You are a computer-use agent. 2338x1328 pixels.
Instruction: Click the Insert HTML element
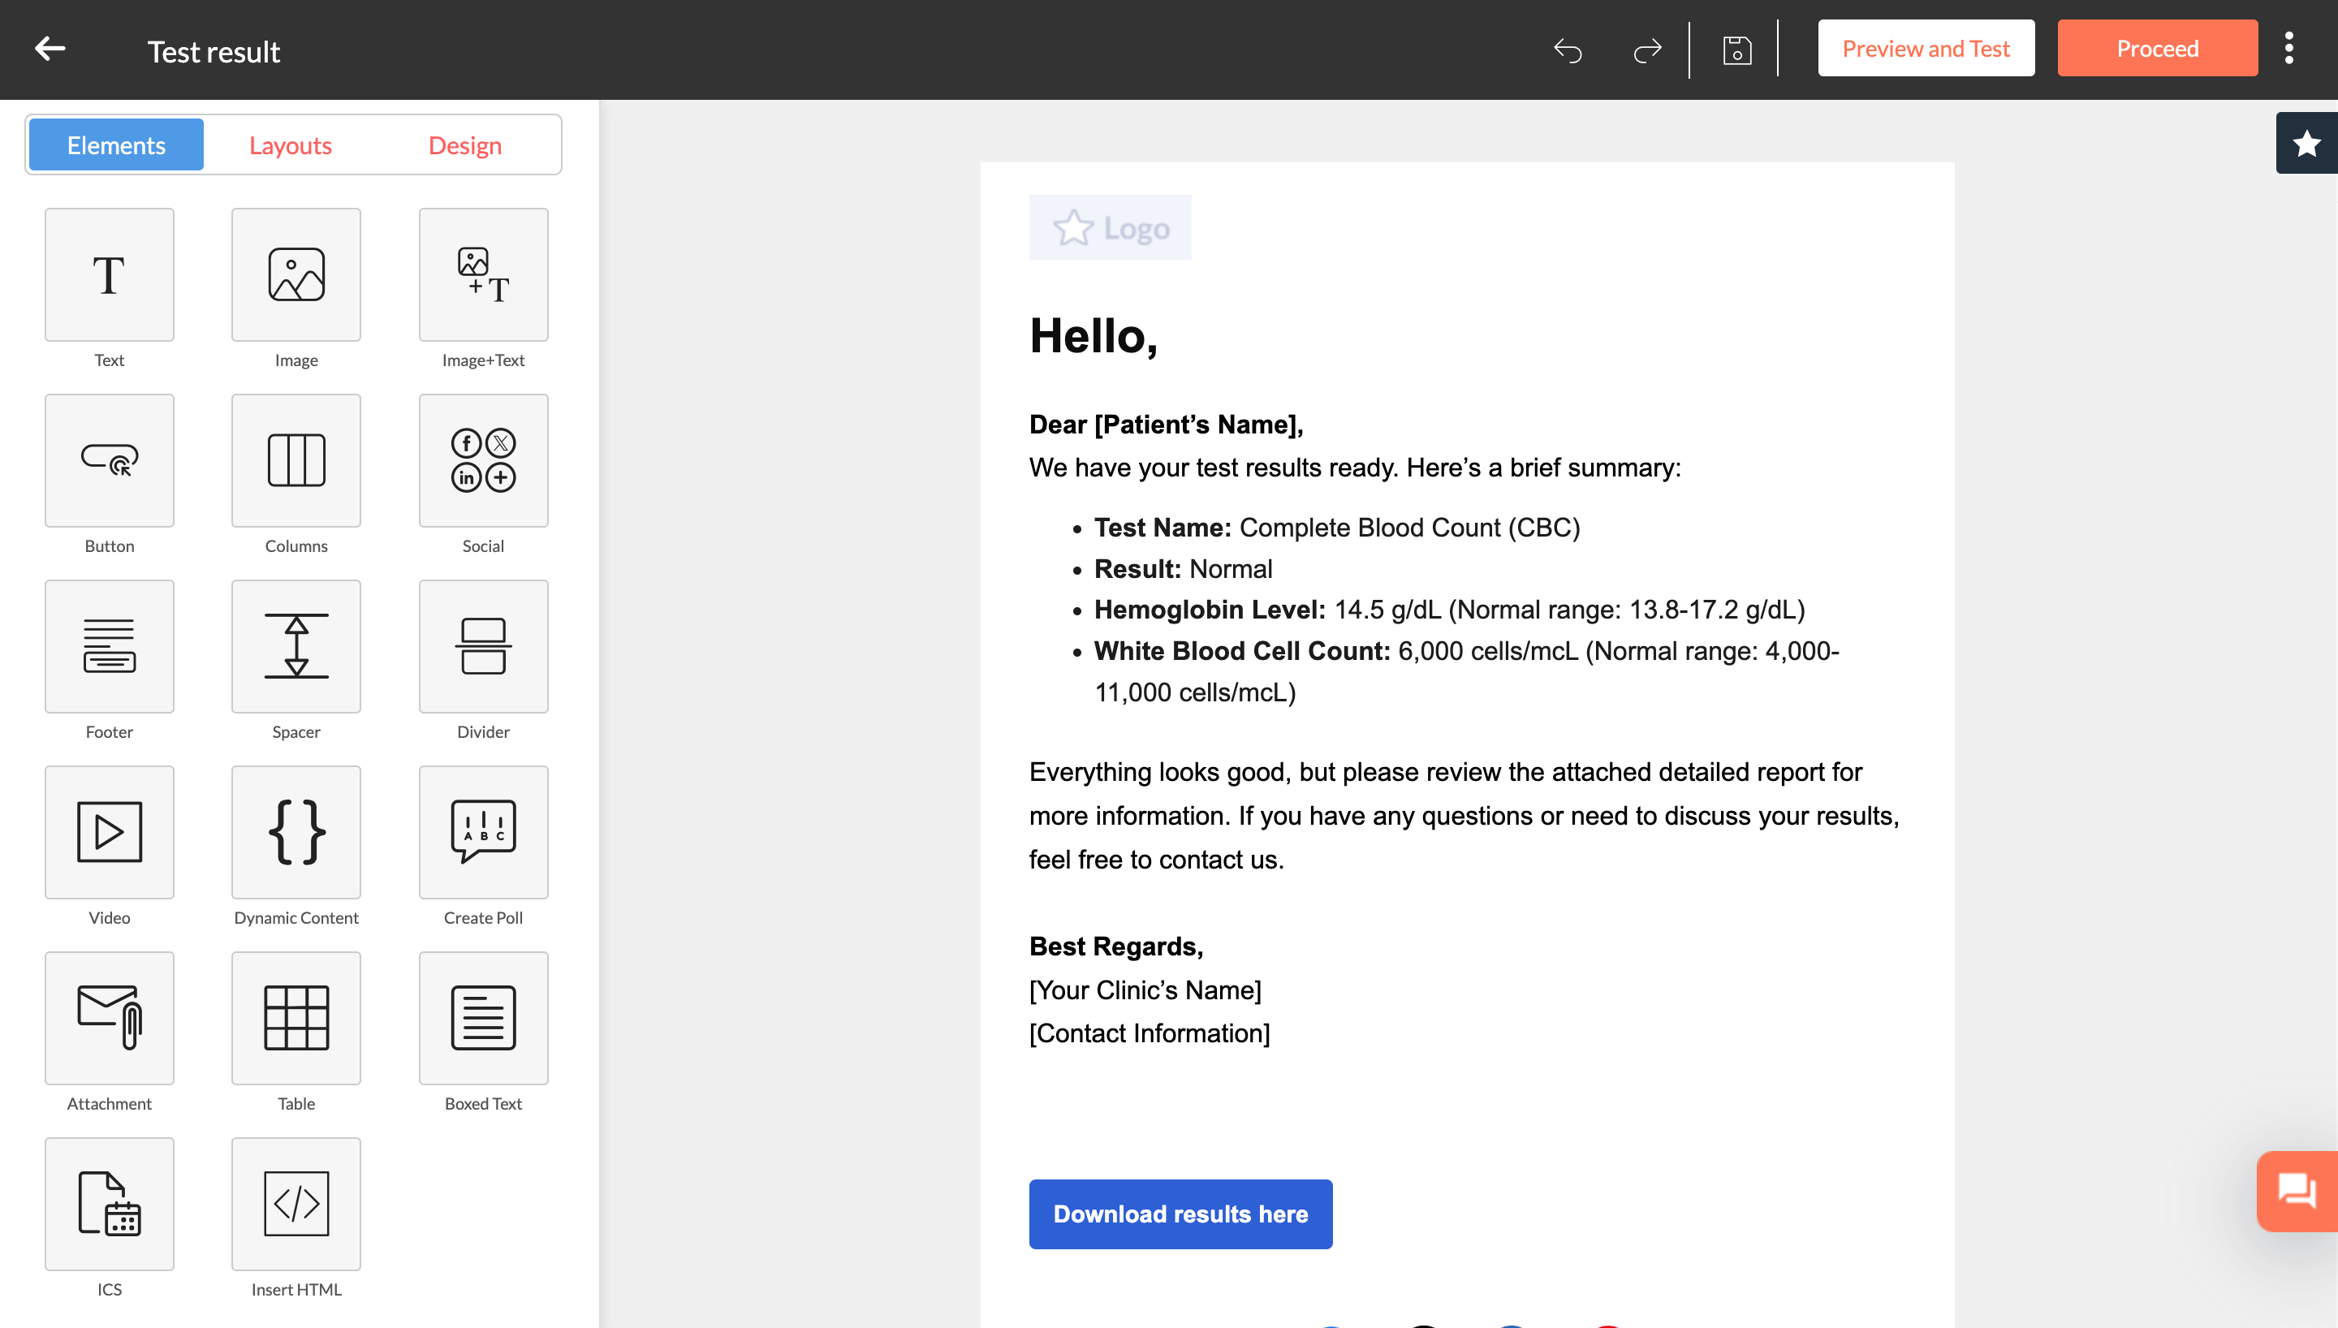coord(295,1204)
